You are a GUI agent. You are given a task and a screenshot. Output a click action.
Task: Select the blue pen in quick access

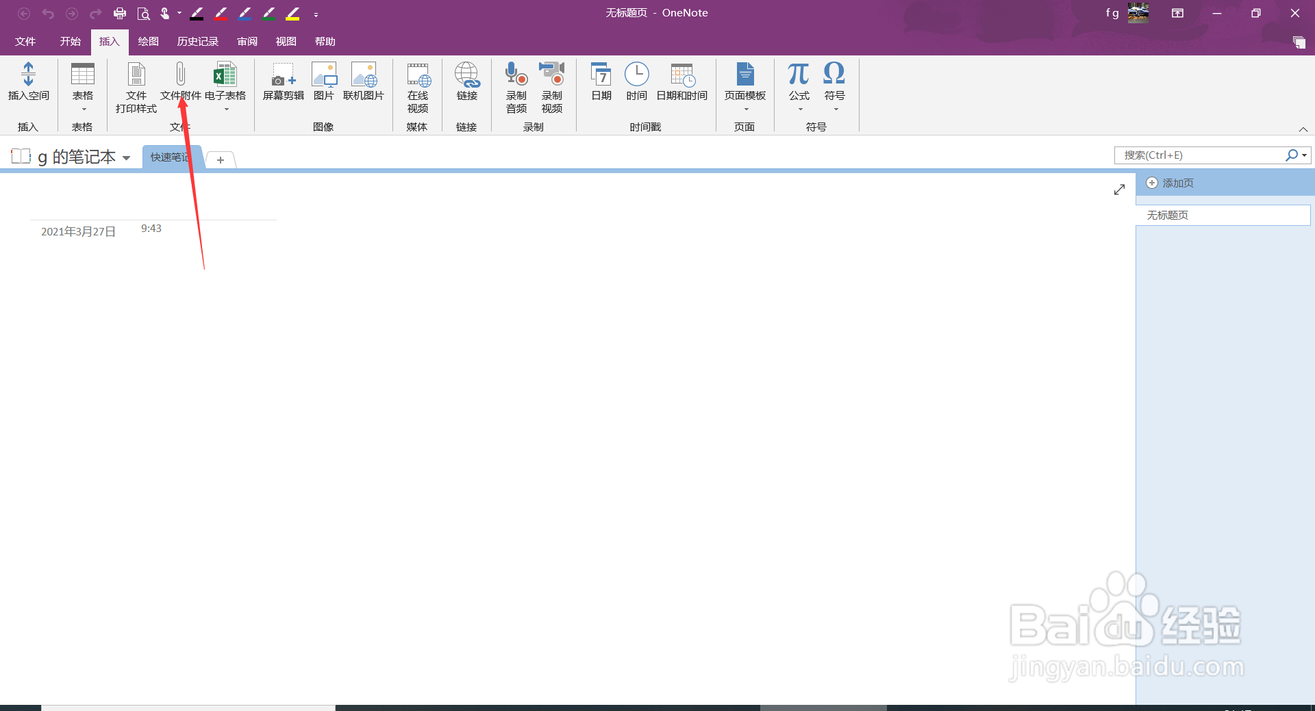pos(245,13)
